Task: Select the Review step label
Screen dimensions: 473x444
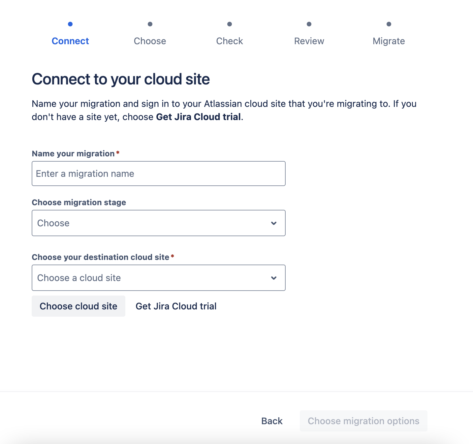Action: [309, 41]
